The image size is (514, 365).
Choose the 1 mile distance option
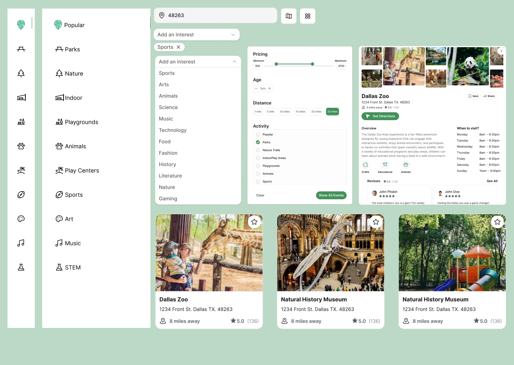[x=258, y=112]
